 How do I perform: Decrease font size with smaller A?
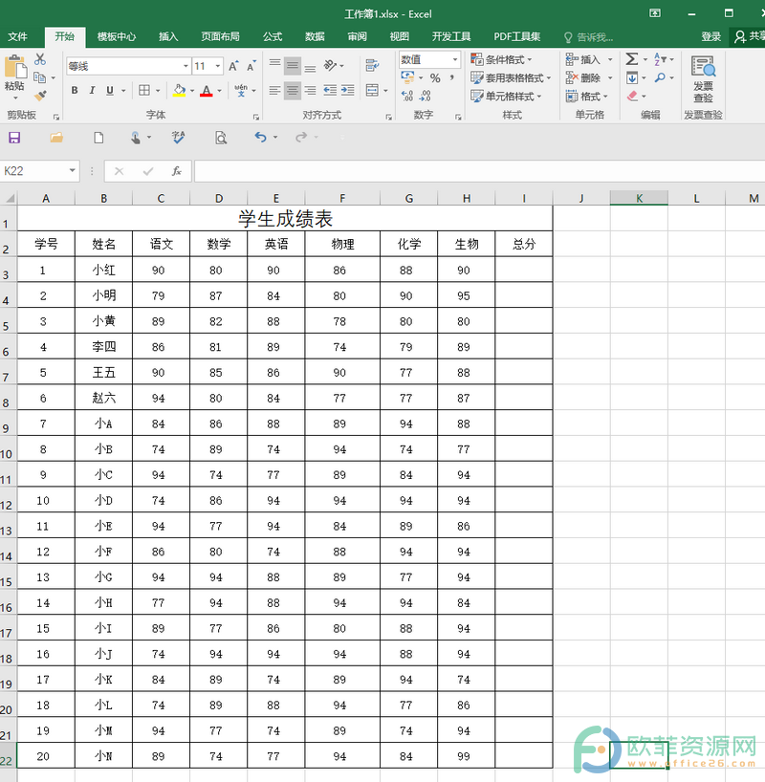[251, 66]
